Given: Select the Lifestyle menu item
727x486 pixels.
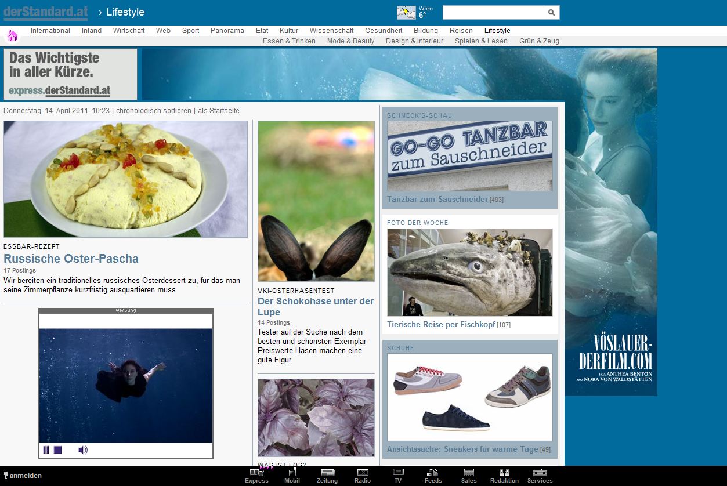Looking at the screenshot, I should tap(497, 31).
